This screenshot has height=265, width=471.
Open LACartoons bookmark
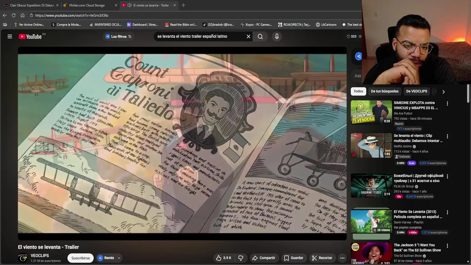(326, 25)
